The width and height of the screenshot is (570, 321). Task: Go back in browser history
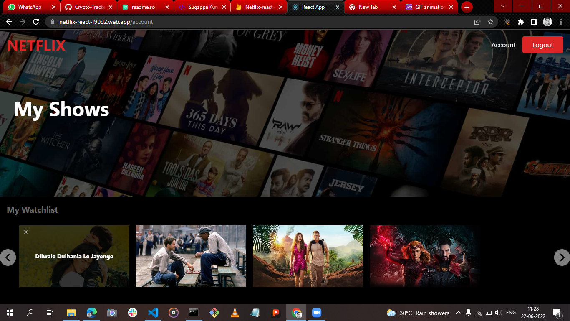click(x=9, y=22)
